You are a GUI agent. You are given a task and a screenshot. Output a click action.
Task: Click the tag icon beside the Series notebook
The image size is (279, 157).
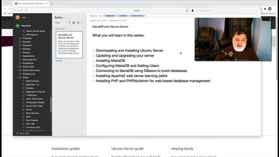(x=101, y=16)
